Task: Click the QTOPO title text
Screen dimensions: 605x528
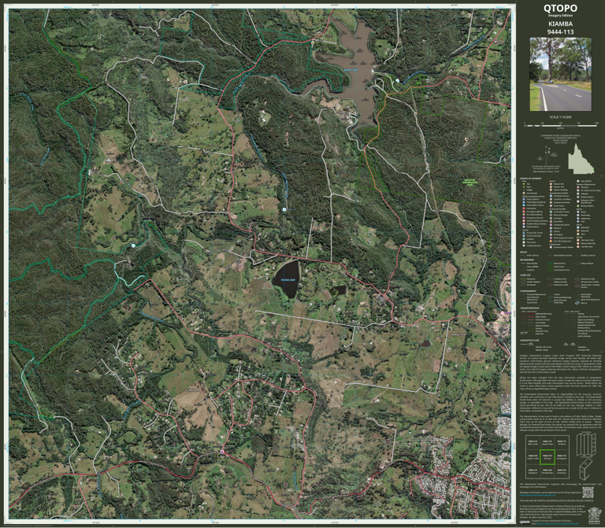Action: pyautogui.click(x=560, y=8)
